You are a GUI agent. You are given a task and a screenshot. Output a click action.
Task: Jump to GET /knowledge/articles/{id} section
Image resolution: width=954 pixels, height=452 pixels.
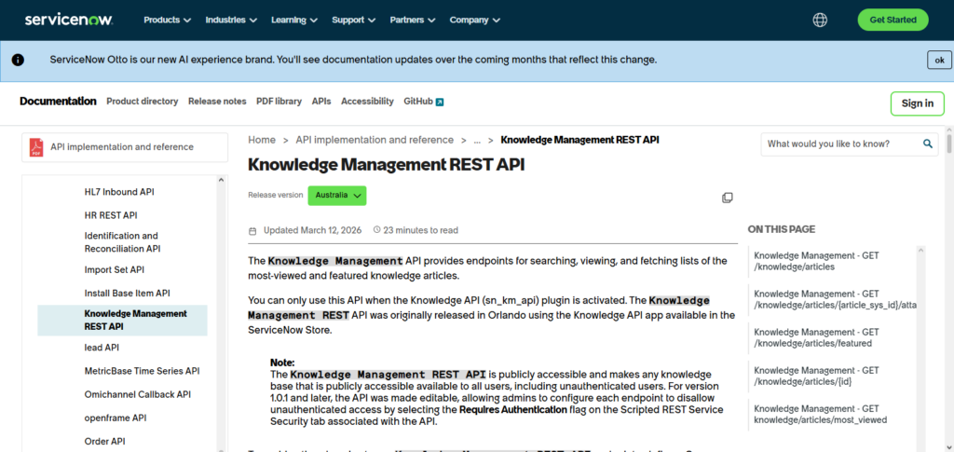[816, 376]
